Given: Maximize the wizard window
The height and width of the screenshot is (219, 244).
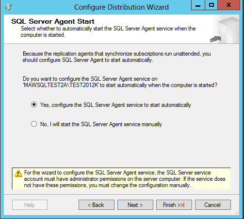Looking at the screenshot, I should [x=211, y=5].
